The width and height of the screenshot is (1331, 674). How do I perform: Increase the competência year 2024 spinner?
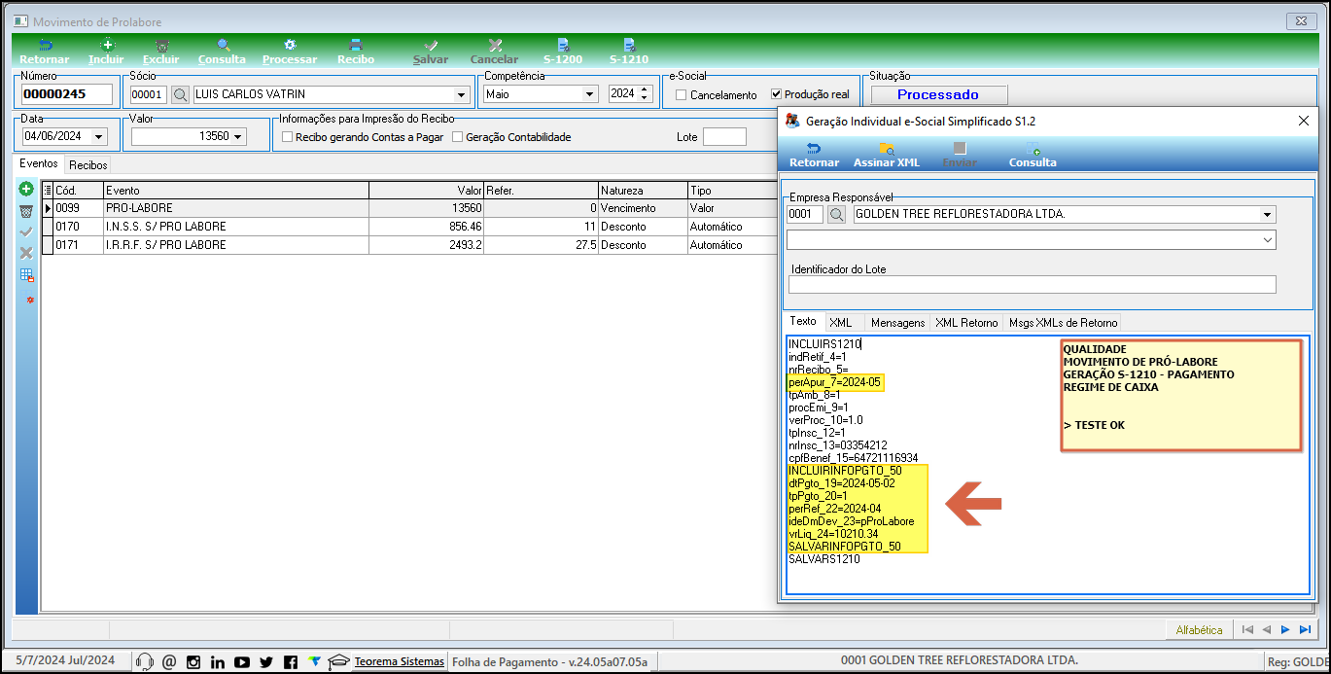(645, 90)
